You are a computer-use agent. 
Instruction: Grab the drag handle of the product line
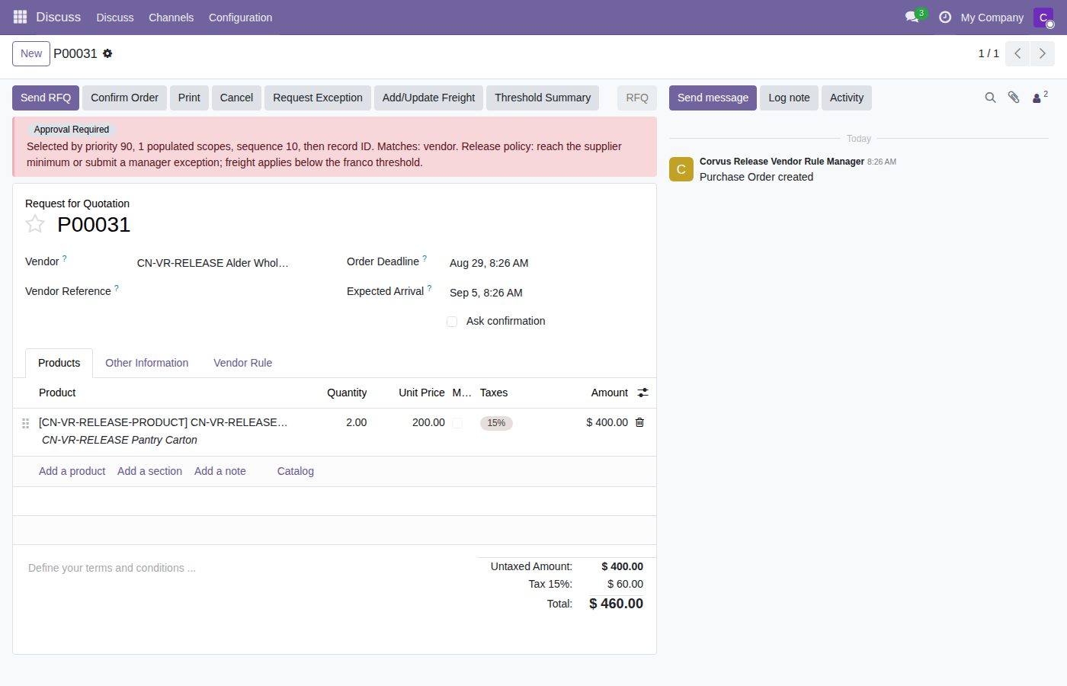coord(25,423)
